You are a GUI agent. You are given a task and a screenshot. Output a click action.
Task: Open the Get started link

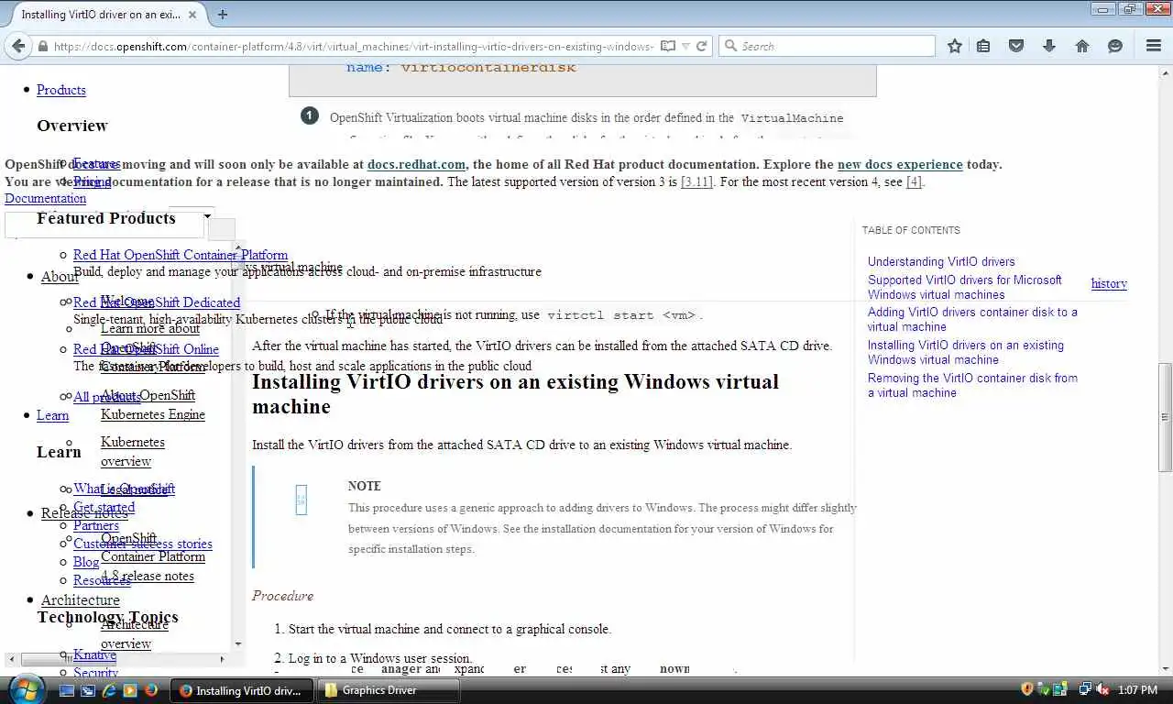coord(104,507)
